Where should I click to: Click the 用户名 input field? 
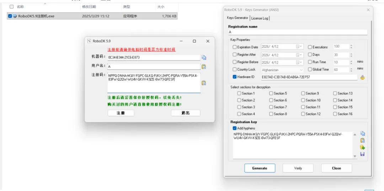[154, 67]
